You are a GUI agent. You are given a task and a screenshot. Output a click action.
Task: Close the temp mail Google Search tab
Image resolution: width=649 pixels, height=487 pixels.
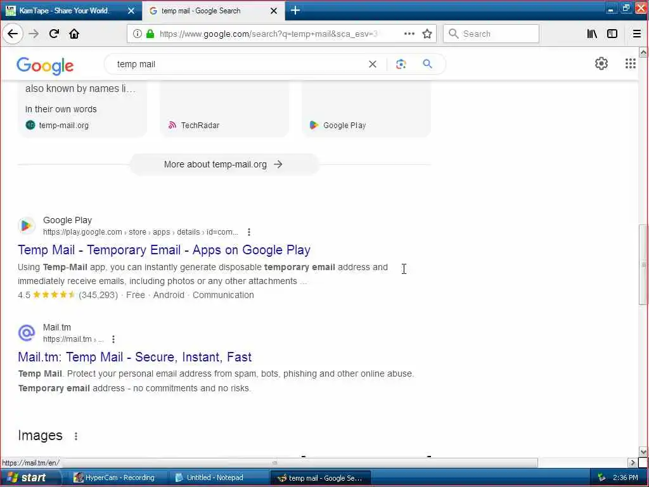coord(274,11)
